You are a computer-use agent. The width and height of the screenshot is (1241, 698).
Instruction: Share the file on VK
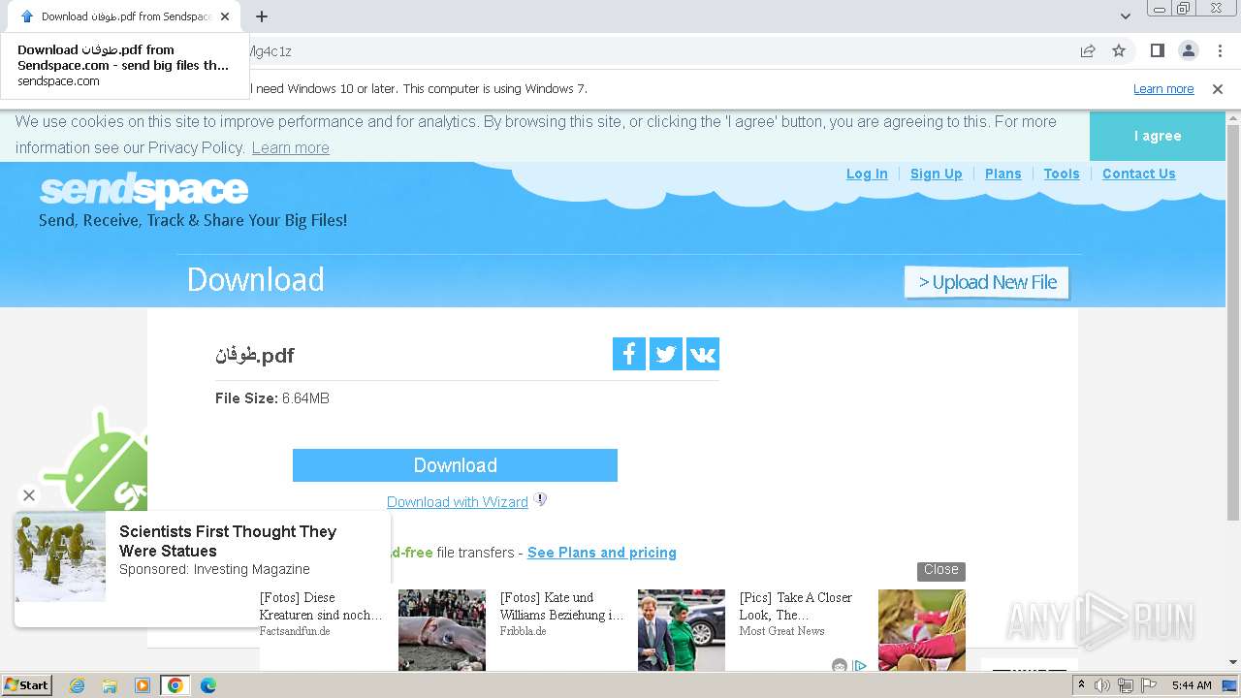pyautogui.click(x=703, y=354)
